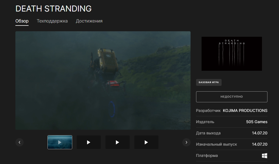Screen dimensions: 279x164
Task: Play the third video thumbnail
Action: [x=118, y=142]
